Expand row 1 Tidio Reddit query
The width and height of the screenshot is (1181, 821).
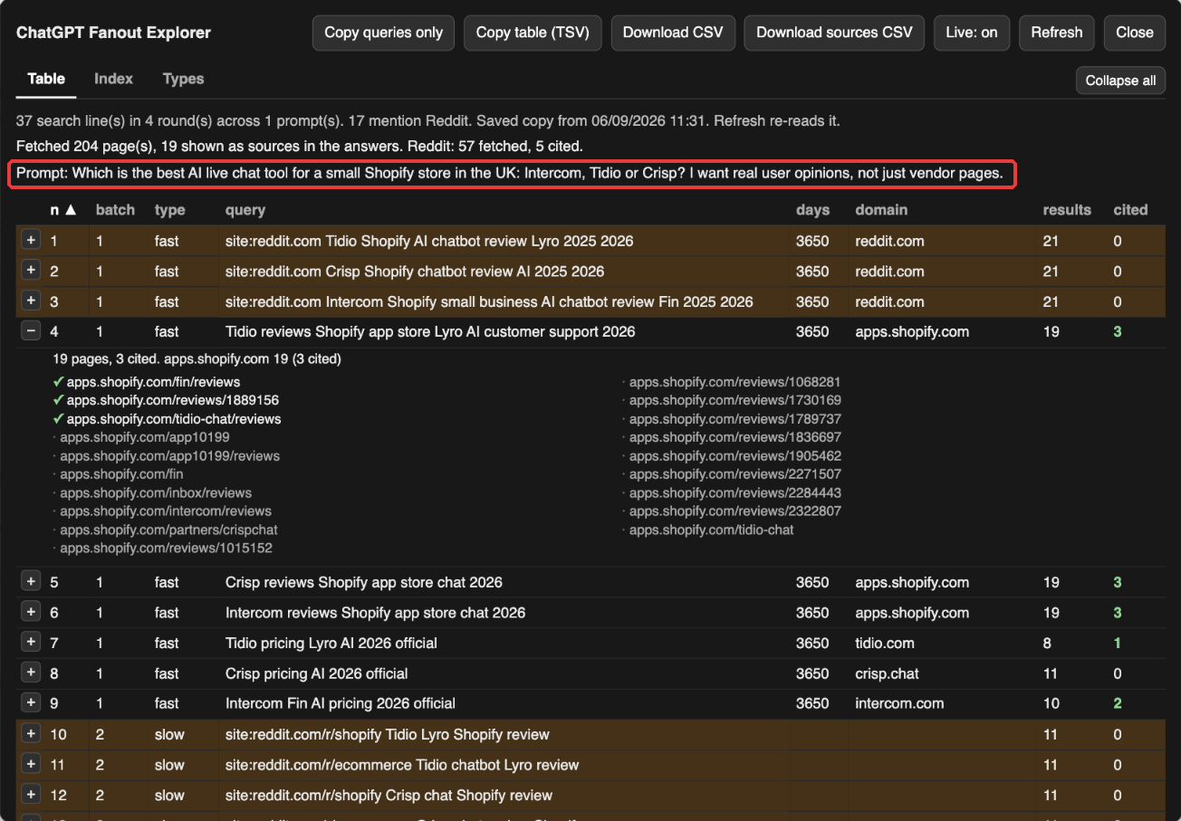pos(31,241)
